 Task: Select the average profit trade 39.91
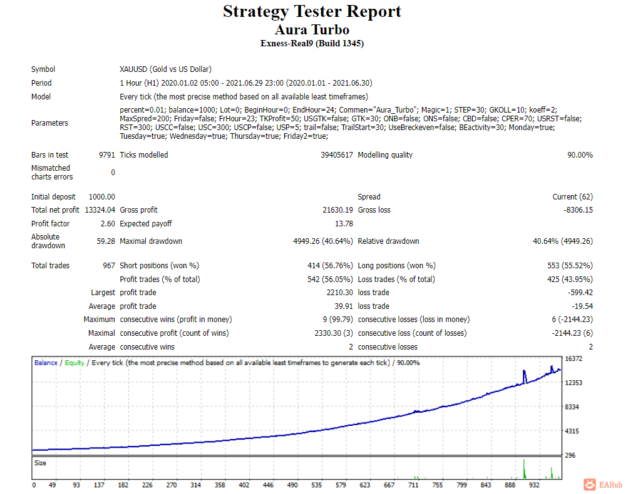pyautogui.click(x=344, y=306)
